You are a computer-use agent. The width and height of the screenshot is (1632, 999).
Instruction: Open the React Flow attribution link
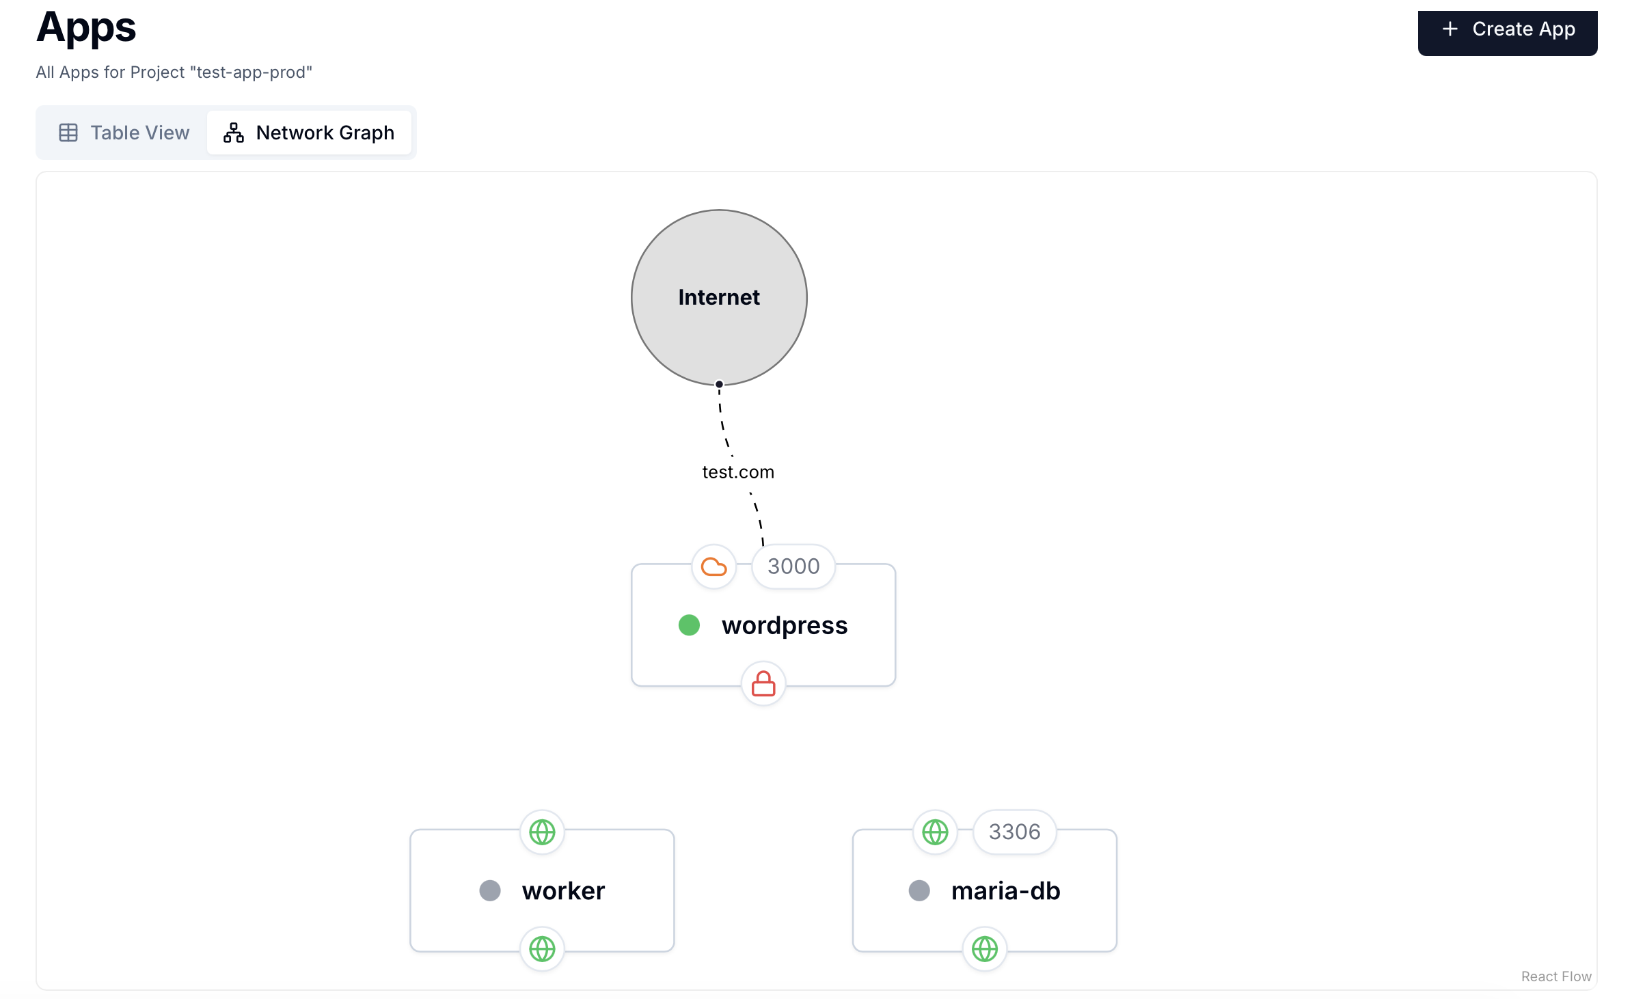click(1555, 976)
